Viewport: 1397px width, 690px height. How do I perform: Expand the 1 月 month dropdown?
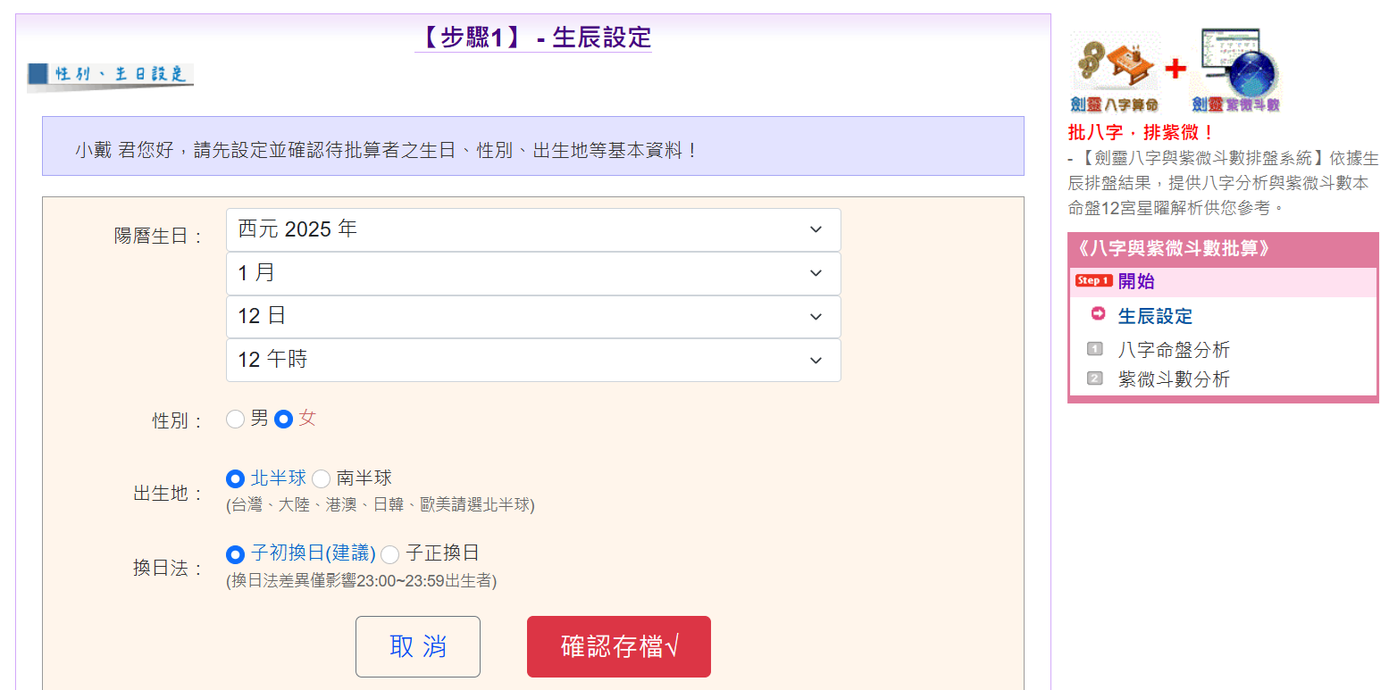533,273
